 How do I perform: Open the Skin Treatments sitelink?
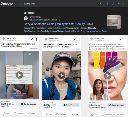click(x=31, y=31)
